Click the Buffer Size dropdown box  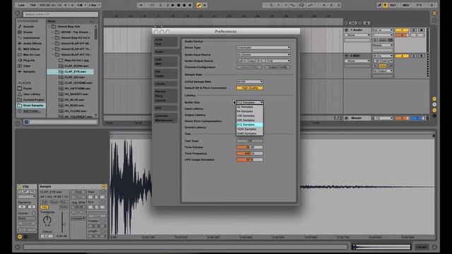(249, 102)
